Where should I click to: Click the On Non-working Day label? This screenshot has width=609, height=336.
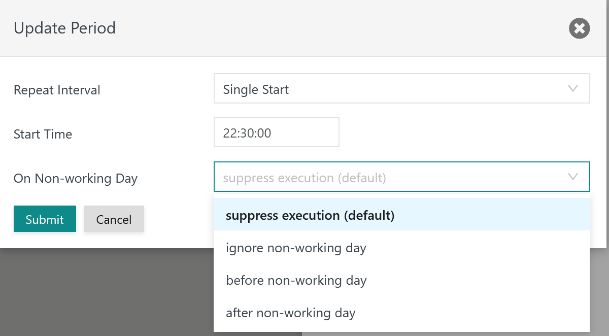(76, 178)
